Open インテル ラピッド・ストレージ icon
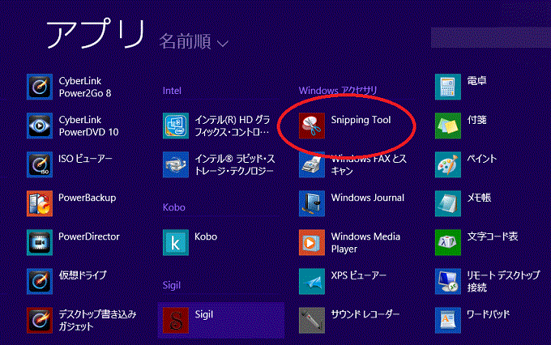The width and height of the screenshot is (551, 345). point(176,164)
